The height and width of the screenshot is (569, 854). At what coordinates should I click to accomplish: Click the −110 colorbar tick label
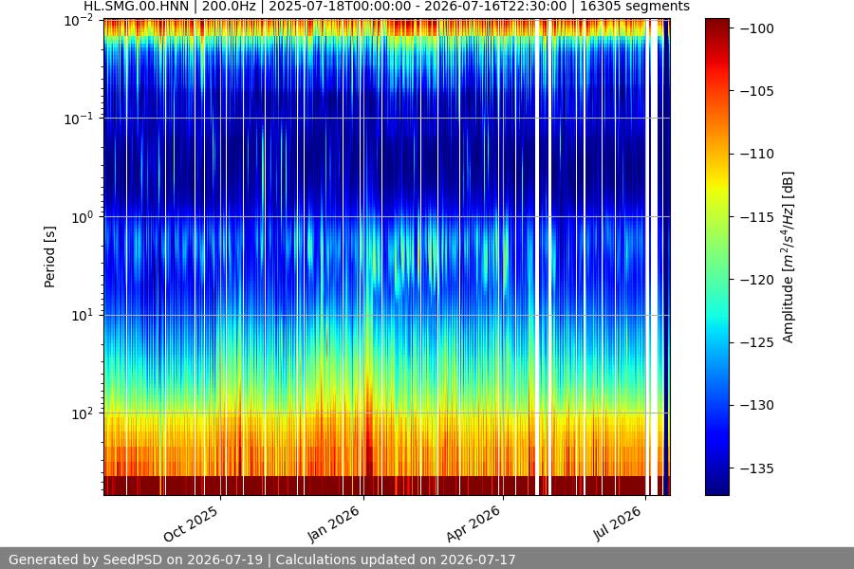pos(756,154)
